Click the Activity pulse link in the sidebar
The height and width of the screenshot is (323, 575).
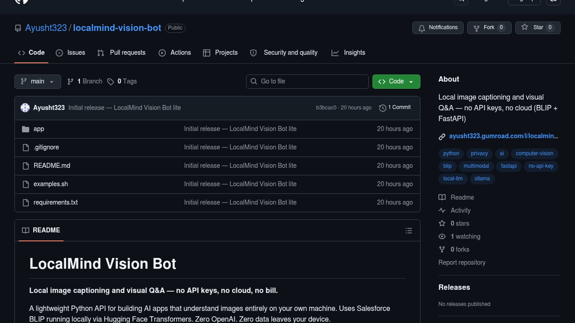(460, 211)
